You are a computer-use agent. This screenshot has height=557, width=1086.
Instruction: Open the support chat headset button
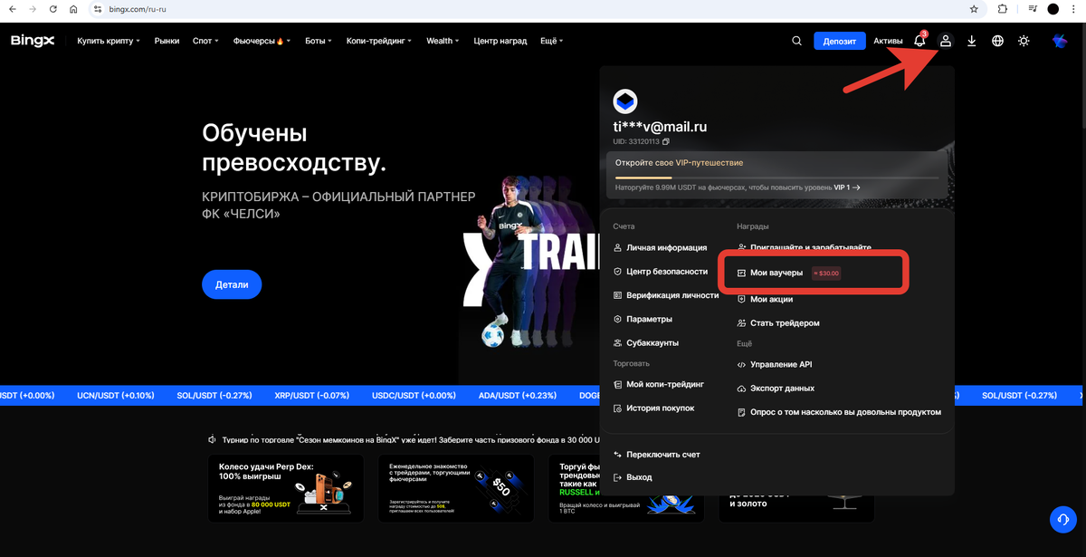pos(1062,520)
